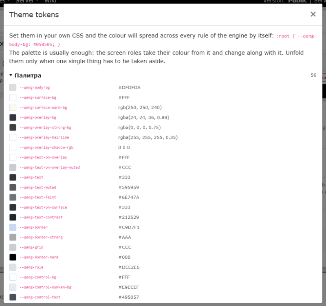This screenshot has width=326, height=306.
Task: Click the --qeng-text-on-overlay-muted swatch
Action: 13,167
